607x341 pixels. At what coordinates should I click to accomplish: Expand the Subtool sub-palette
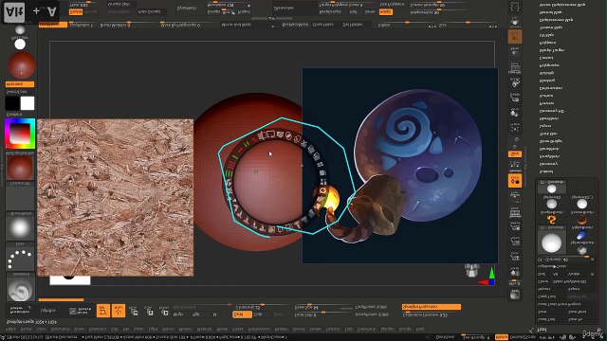[546, 171]
